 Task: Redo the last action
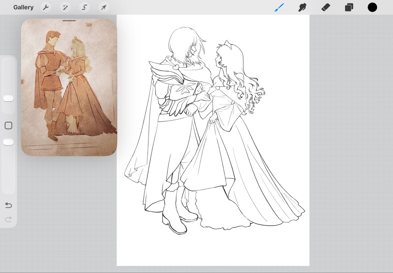click(x=8, y=219)
